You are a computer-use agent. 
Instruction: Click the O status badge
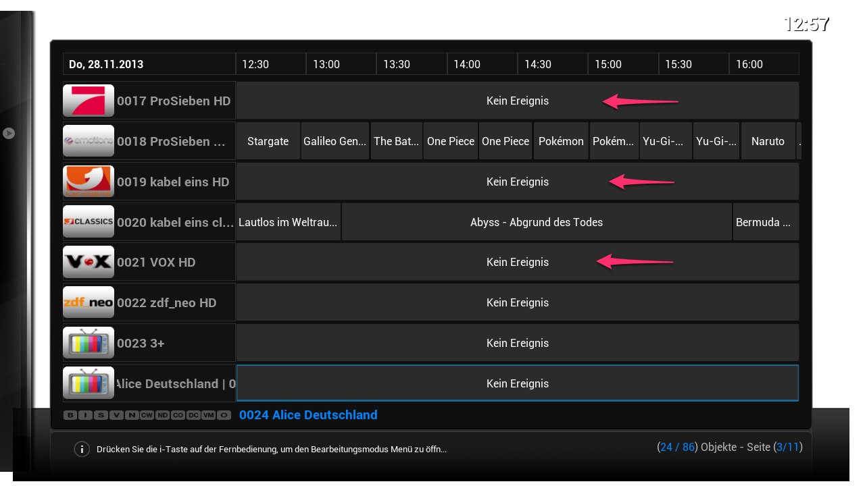[224, 415]
